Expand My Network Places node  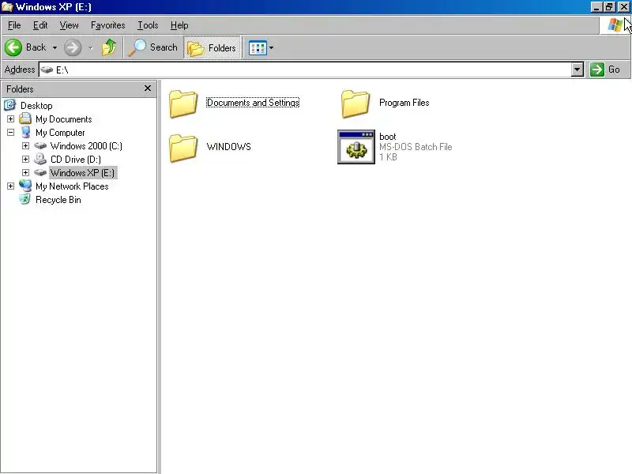pos(11,186)
